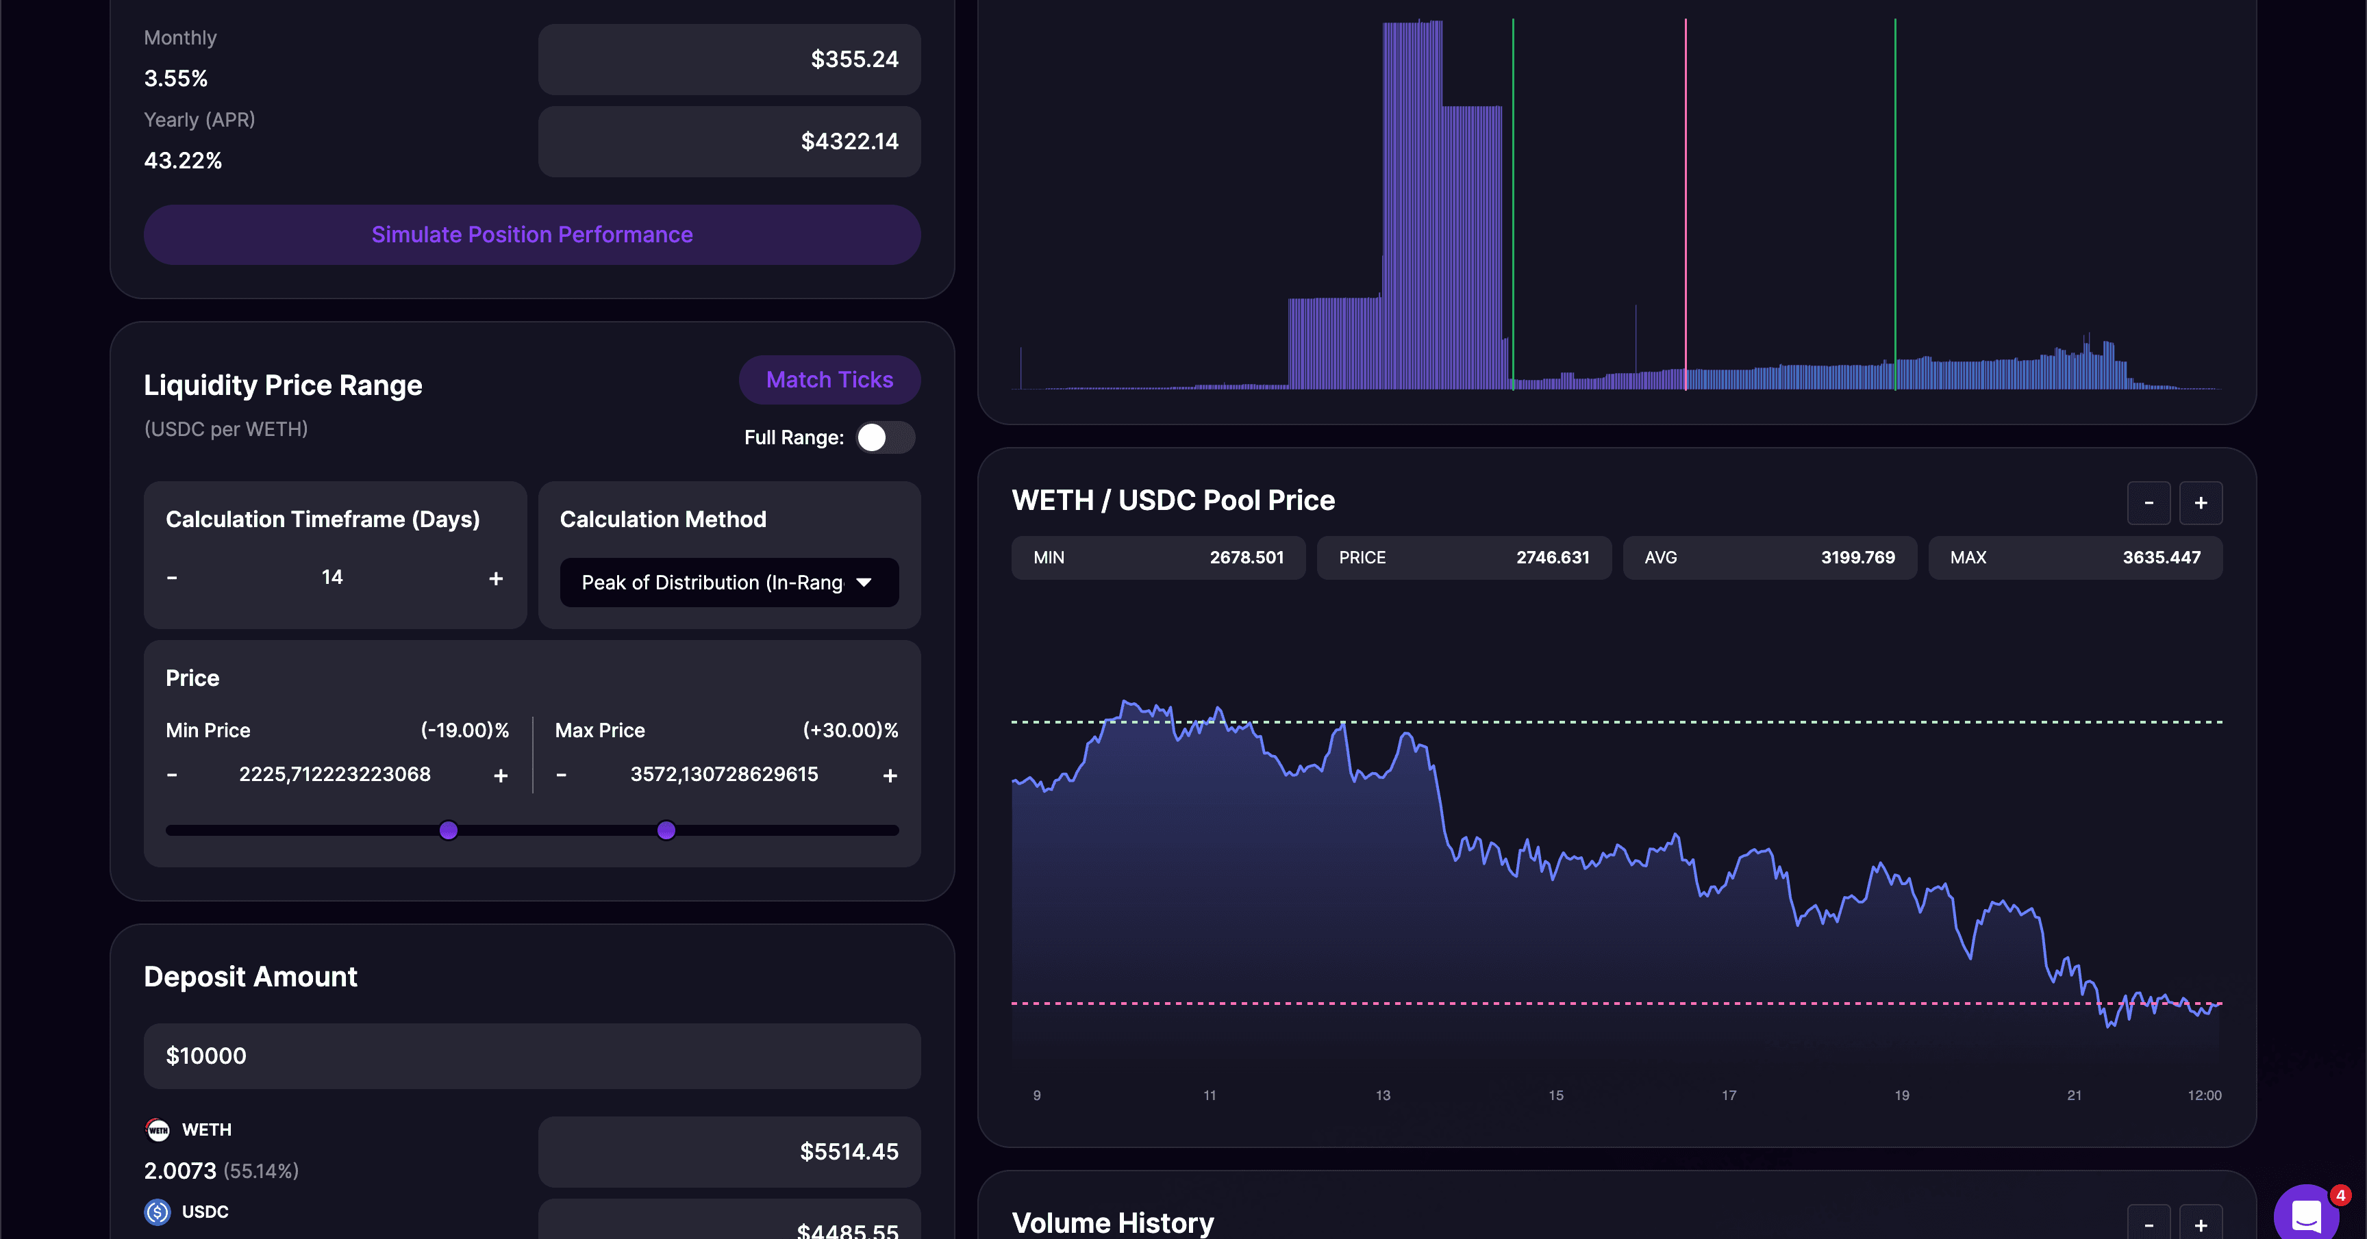Increase the Max Price with plus
The height and width of the screenshot is (1239, 2367).
[x=890, y=775]
